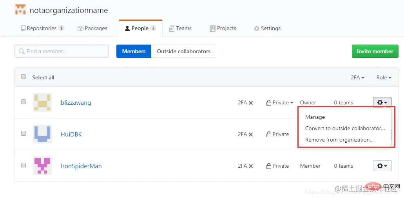Click the lock icon beside HuiDBK's Private label
This screenshot has height=199, width=404.
click(269, 134)
